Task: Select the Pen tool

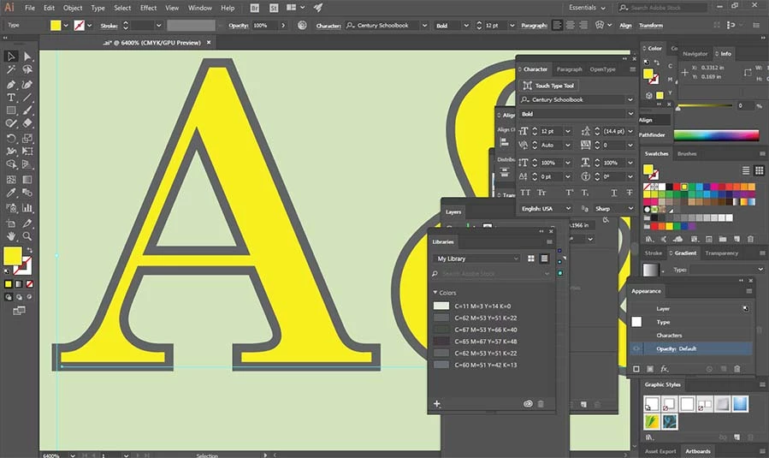Action: point(11,85)
